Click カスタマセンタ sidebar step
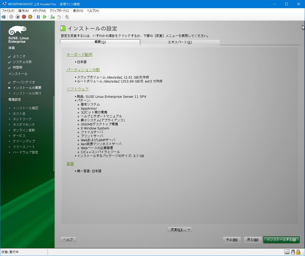Screen dimensions: 305x256 click(24, 125)
